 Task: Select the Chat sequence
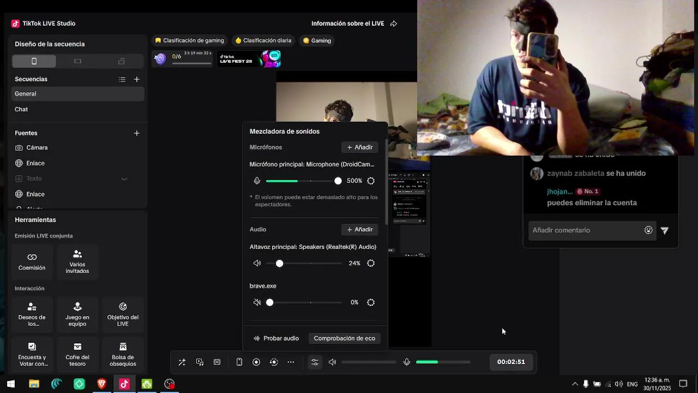(x=78, y=109)
